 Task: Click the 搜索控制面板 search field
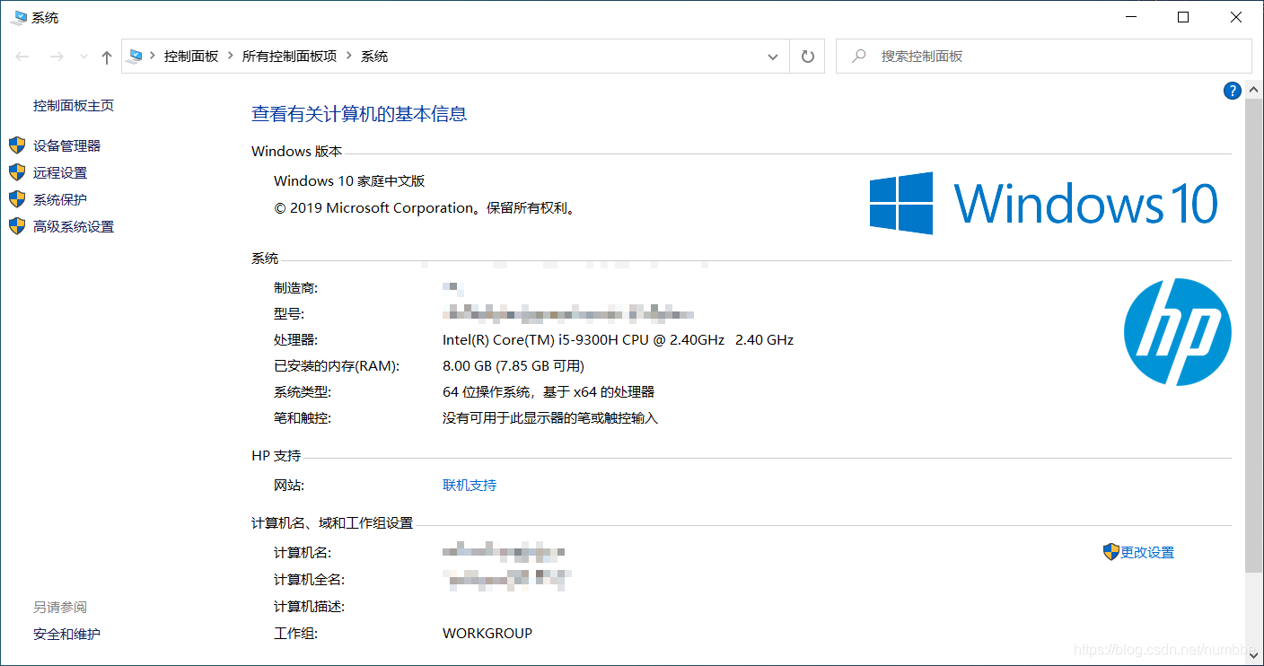click(1044, 56)
